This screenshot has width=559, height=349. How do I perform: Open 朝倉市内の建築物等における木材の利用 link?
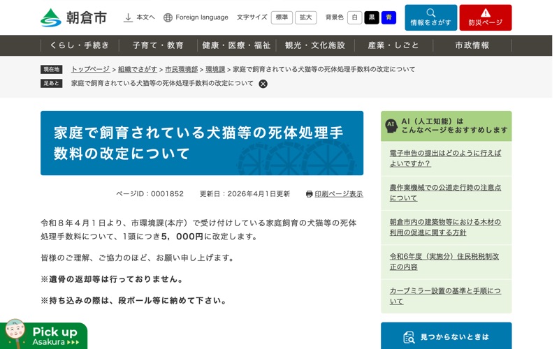click(445, 228)
